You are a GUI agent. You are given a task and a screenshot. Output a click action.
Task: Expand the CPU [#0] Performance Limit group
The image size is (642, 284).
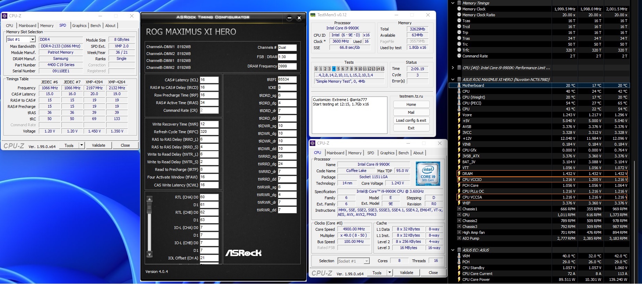point(453,68)
